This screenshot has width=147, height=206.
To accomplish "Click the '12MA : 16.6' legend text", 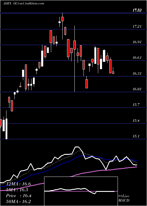I will [19, 184].
